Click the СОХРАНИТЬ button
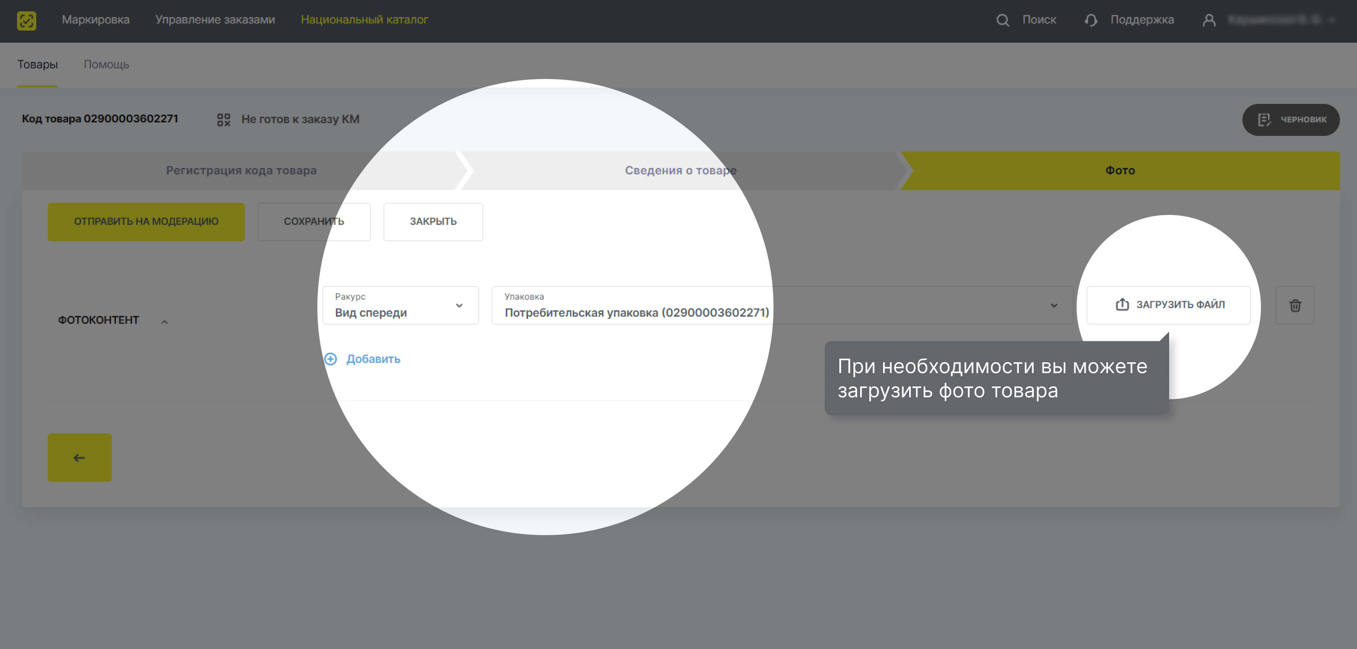Viewport: 1357px width, 649px height. (313, 222)
